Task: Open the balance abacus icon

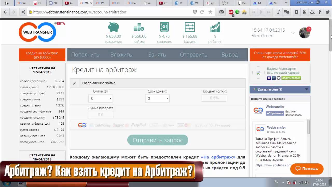Action: (190, 27)
